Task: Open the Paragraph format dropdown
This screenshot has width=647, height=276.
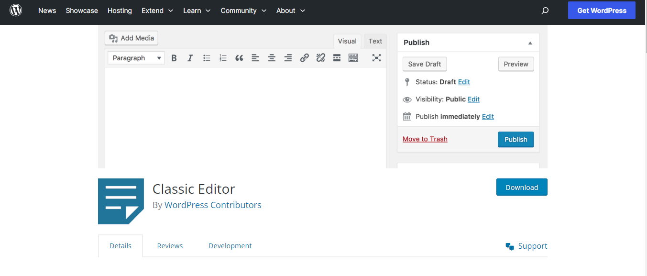Action: coord(136,58)
